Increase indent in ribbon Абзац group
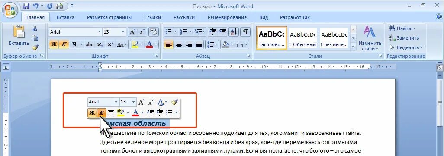The width and height of the screenshot is (444, 156). coord(222,32)
